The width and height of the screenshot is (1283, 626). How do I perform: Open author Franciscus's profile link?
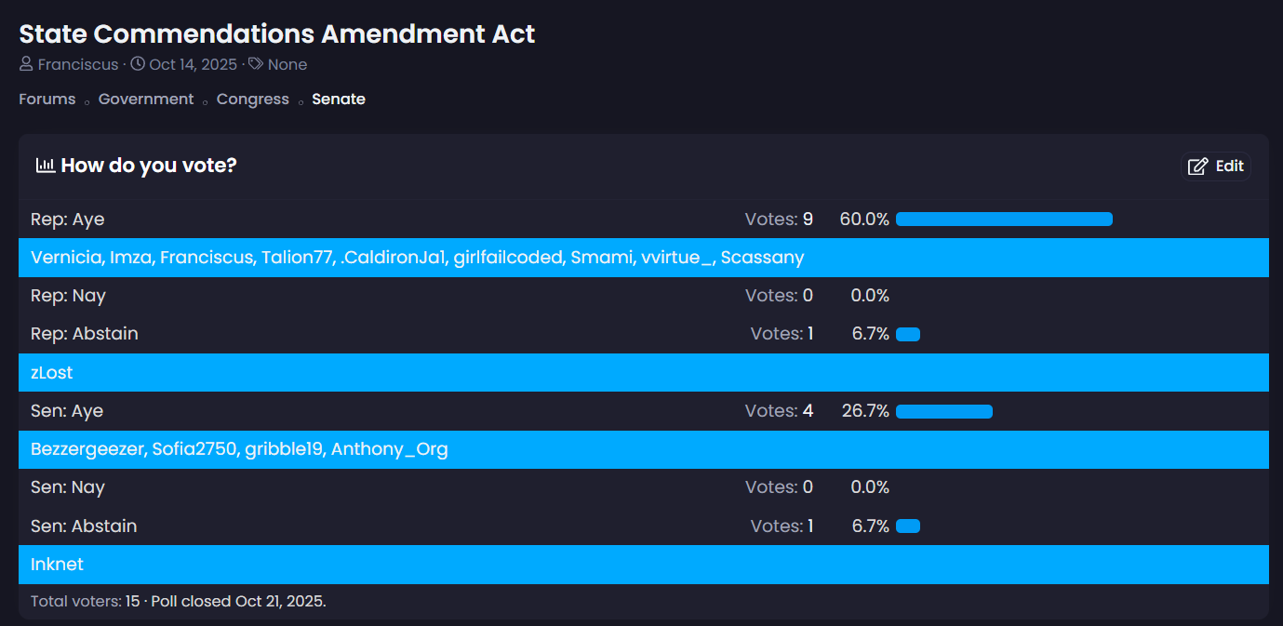click(78, 65)
